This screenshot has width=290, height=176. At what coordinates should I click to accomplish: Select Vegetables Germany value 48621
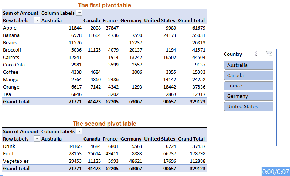(136, 161)
